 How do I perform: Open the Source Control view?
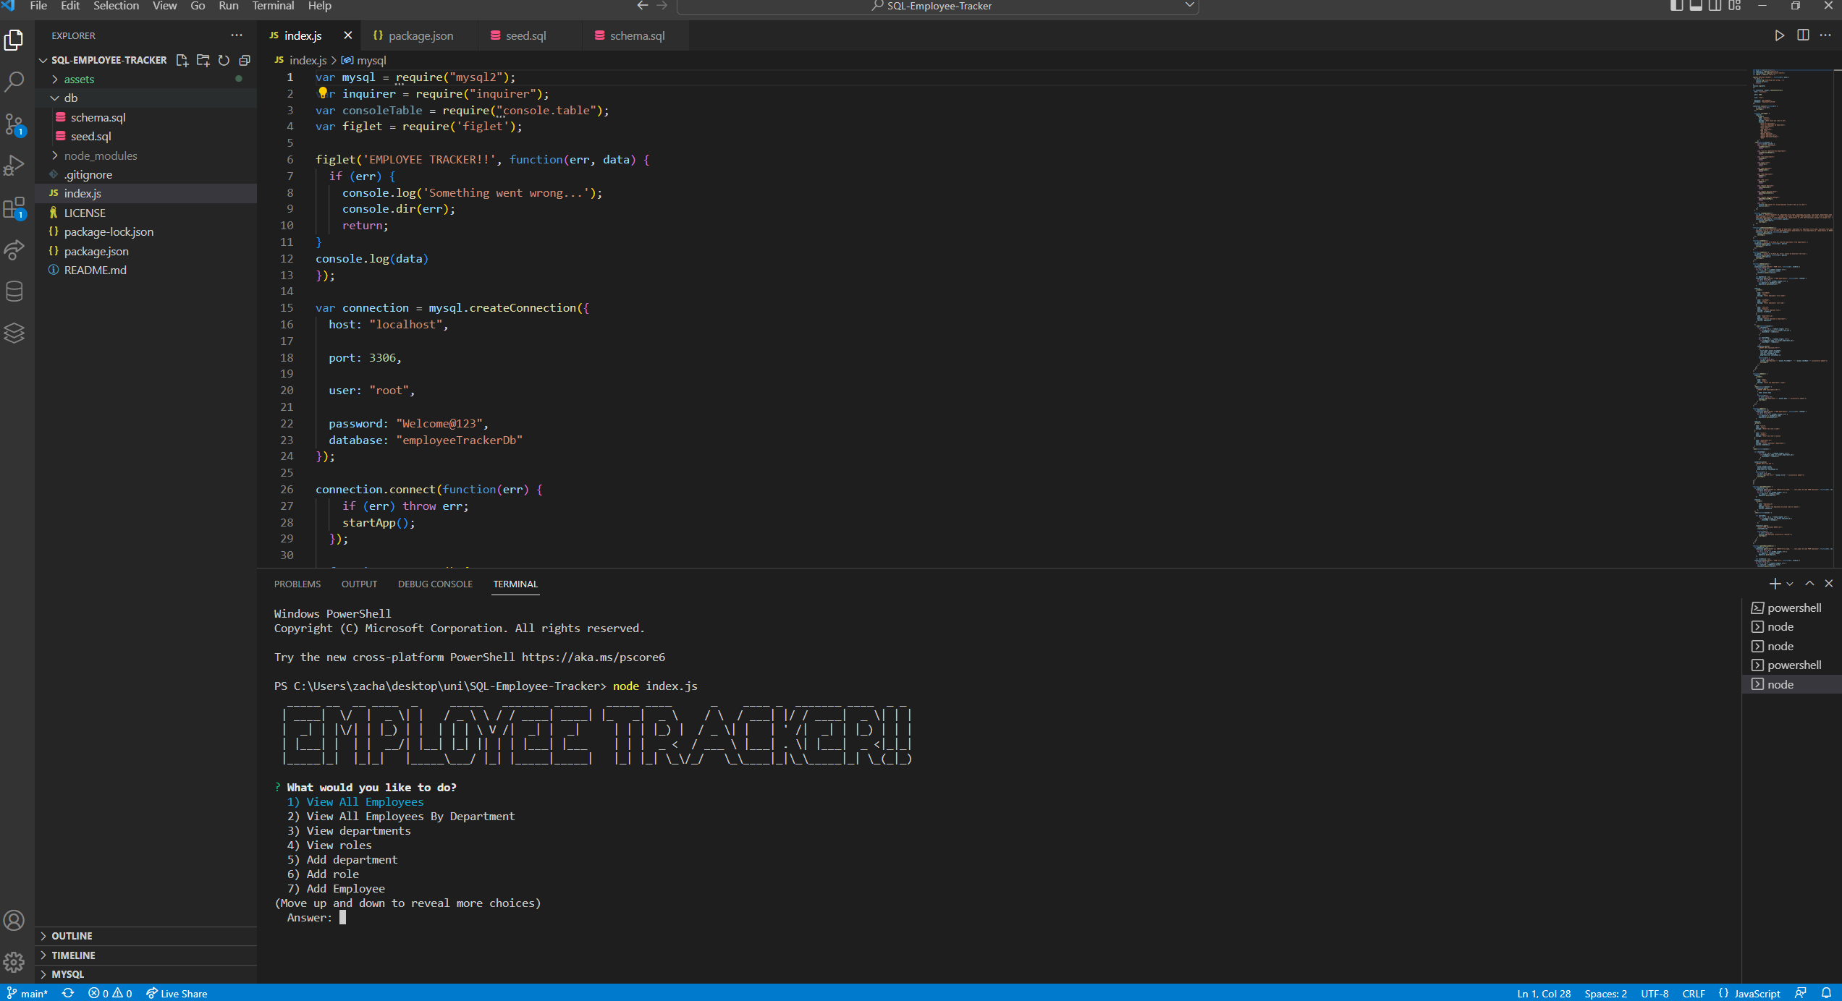tap(14, 124)
